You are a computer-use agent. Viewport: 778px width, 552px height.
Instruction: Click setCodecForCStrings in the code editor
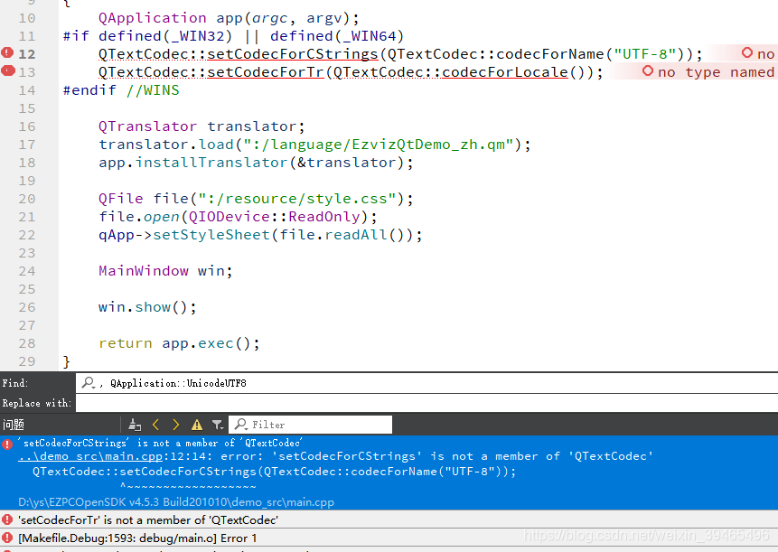[293, 54]
